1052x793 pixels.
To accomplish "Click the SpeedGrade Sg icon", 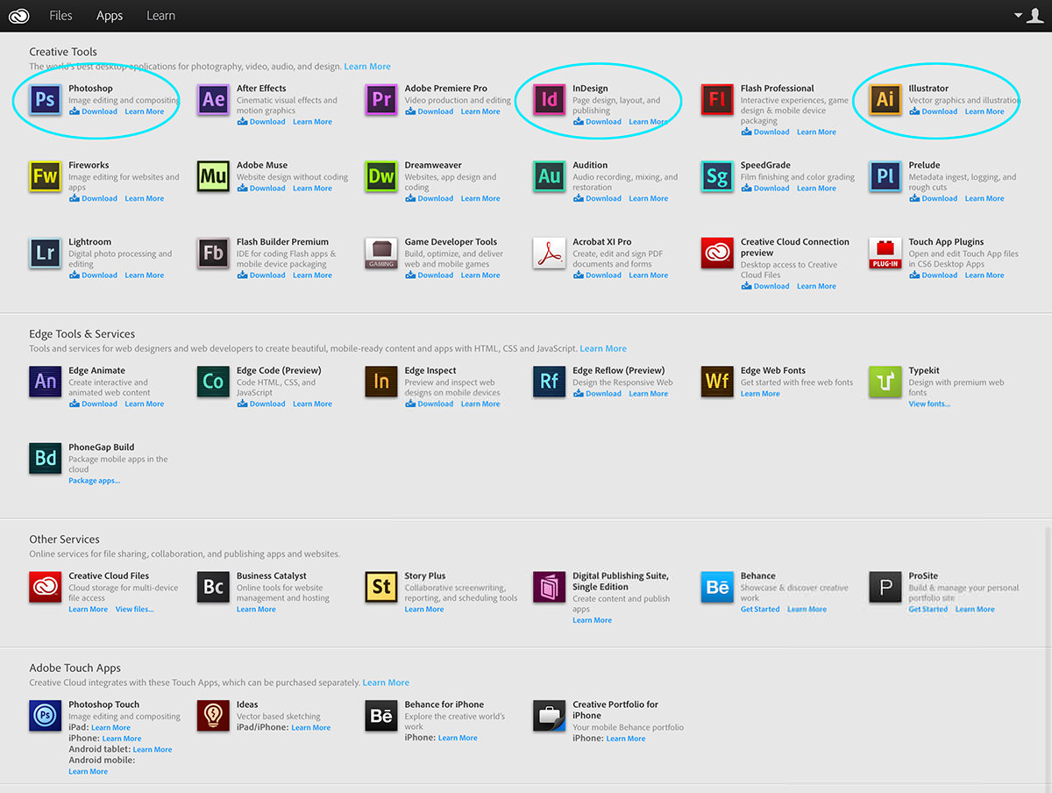I will pyautogui.click(x=717, y=176).
